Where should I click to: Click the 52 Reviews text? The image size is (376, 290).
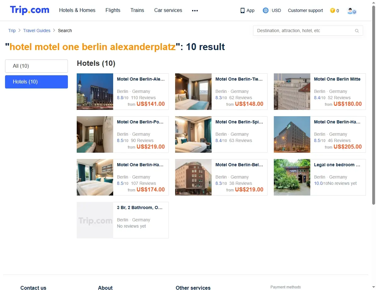339,98
